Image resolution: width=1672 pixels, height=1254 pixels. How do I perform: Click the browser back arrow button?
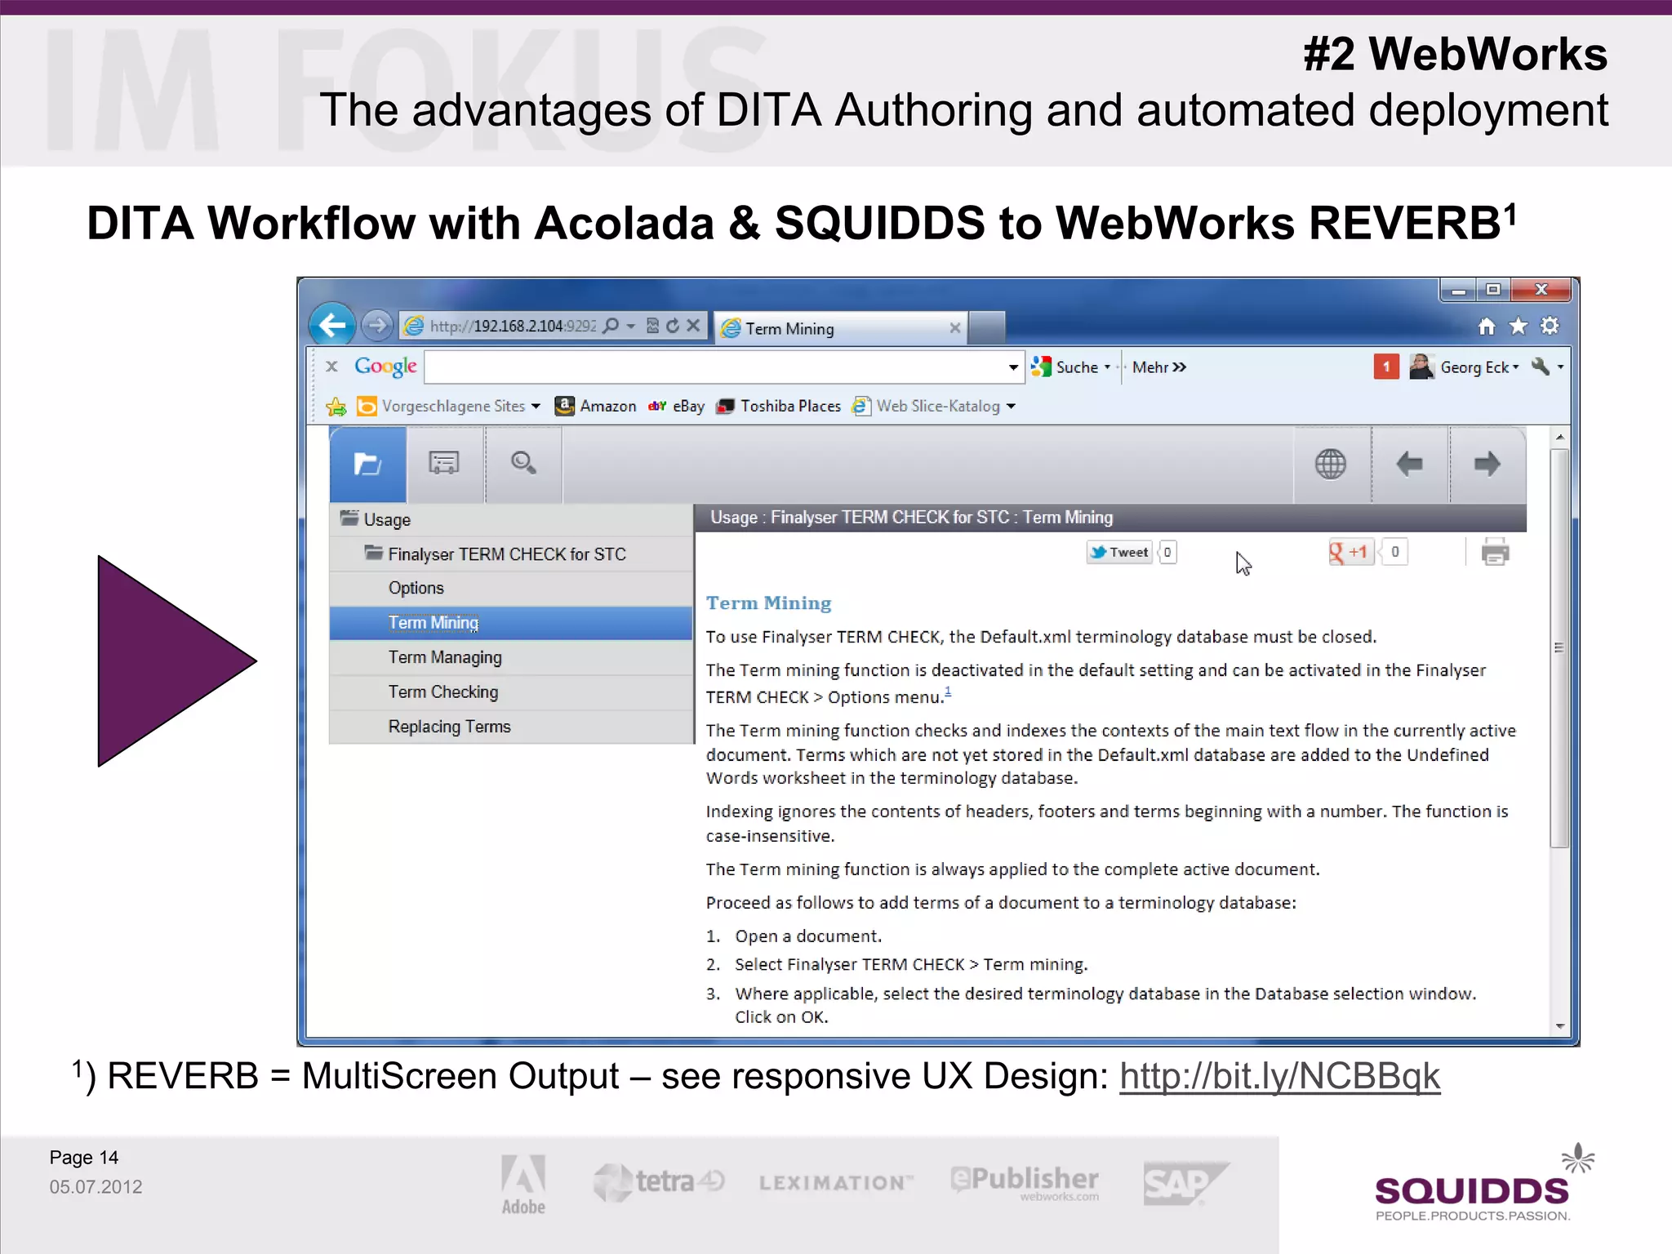point(332,326)
